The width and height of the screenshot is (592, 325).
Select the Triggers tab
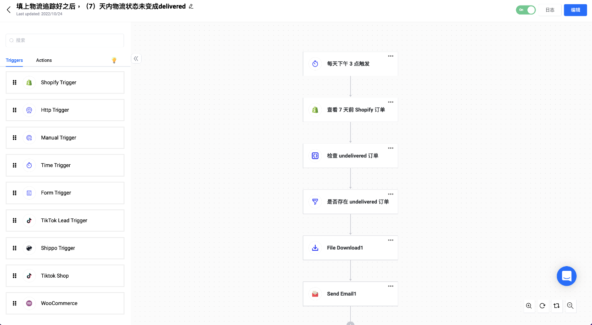point(14,60)
